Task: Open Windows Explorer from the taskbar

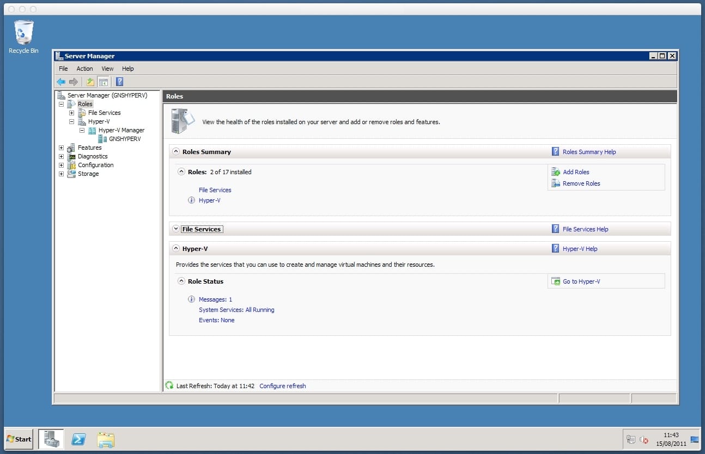Action: pyautogui.click(x=106, y=439)
